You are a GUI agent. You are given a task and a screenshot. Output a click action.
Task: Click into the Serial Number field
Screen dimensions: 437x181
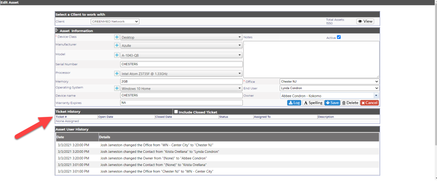tap(181, 64)
